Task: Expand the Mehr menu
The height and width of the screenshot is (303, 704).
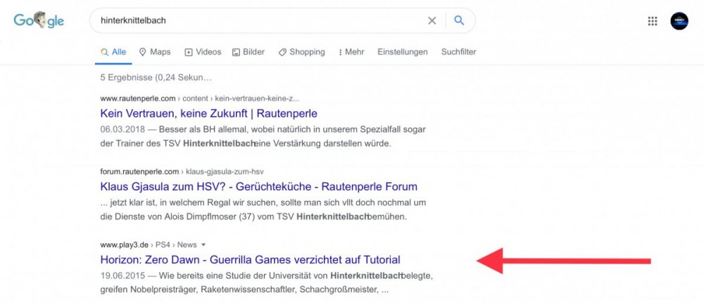Action: point(351,52)
